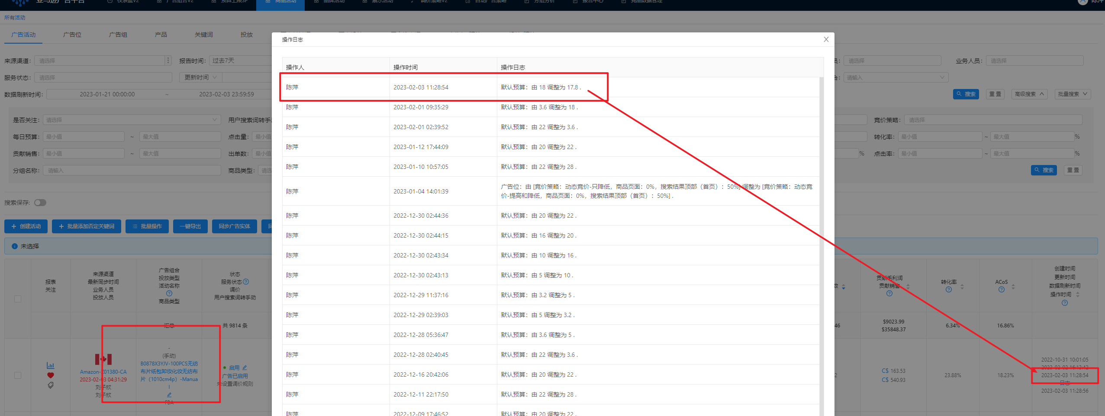Switch to the 广告位 tab
The image size is (1105, 416).
(x=72, y=35)
